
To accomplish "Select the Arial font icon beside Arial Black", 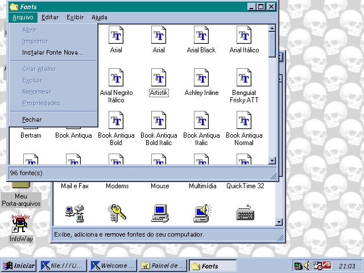I will click(x=159, y=35).
